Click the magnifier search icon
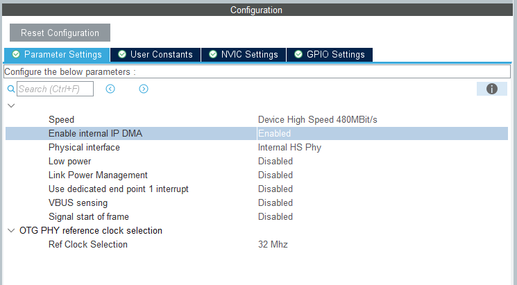517x285 pixels. coord(10,89)
